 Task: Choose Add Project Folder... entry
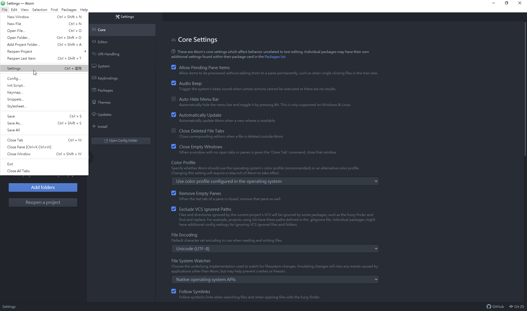click(x=44, y=44)
